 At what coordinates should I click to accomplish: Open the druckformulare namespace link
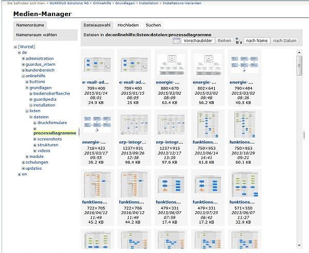53,123
